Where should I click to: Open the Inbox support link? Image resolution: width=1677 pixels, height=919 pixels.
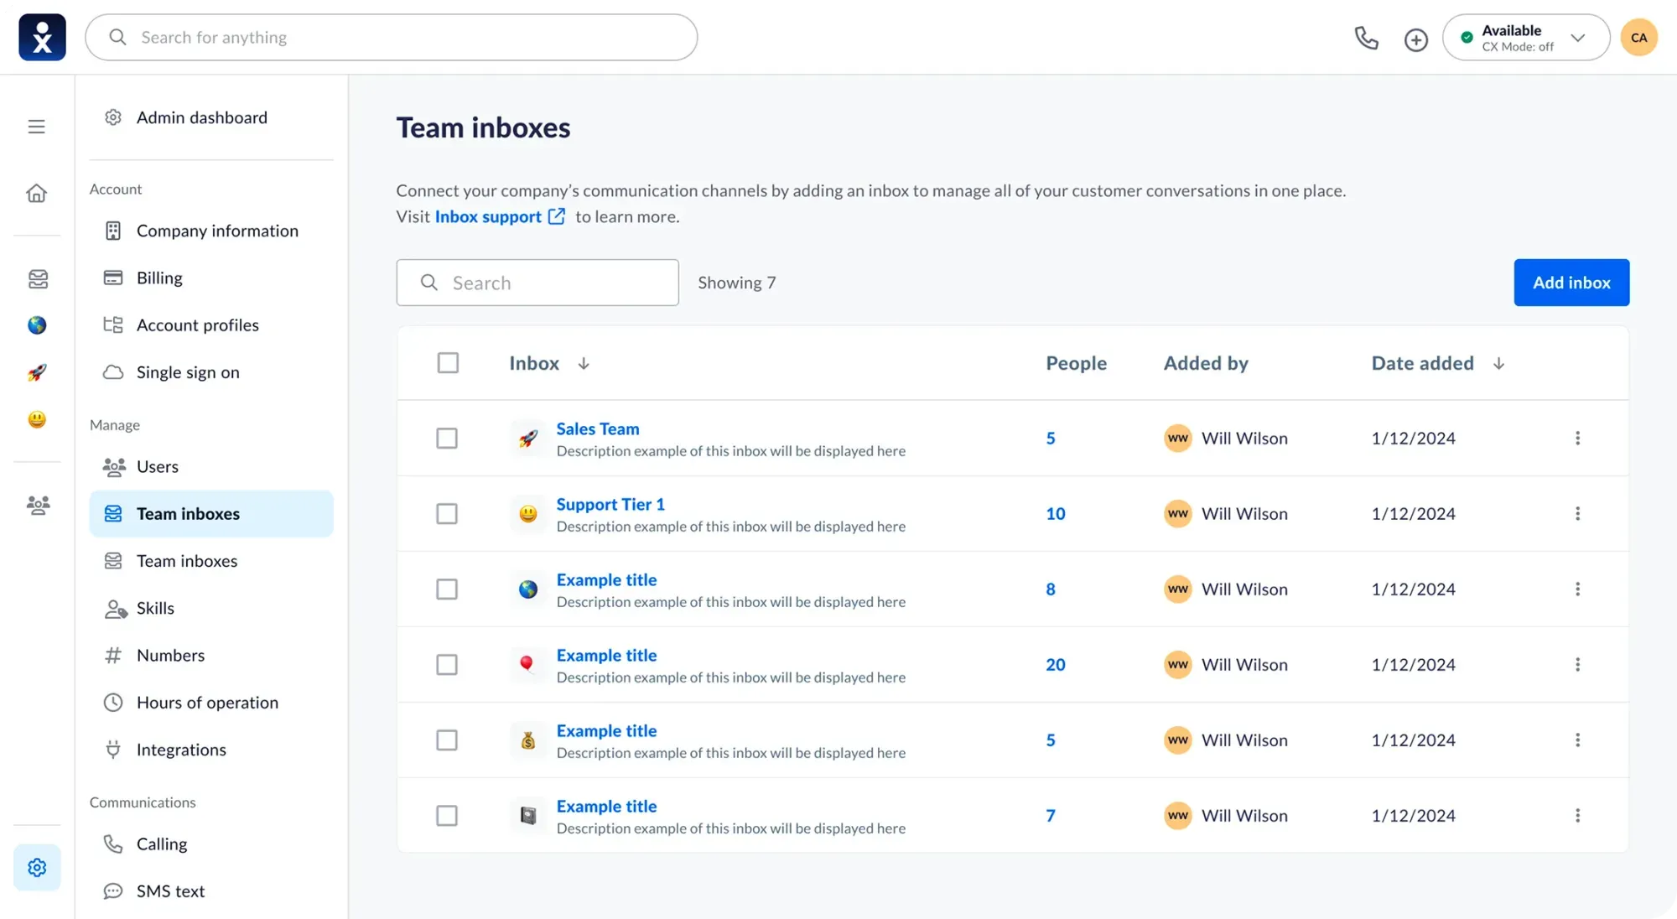coord(487,216)
